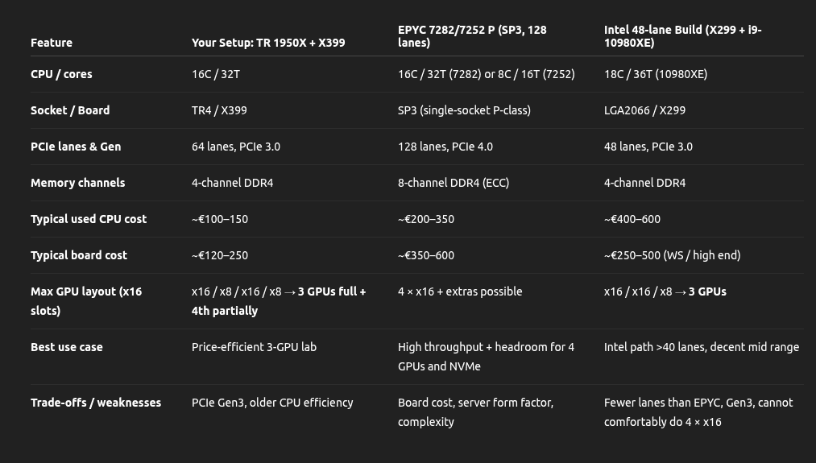Image resolution: width=816 pixels, height=463 pixels.
Task: Select the "Typical board cost" label
Action: click(x=79, y=255)
